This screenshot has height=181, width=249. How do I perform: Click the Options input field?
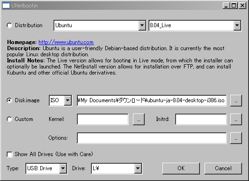[x=152, y=138]
